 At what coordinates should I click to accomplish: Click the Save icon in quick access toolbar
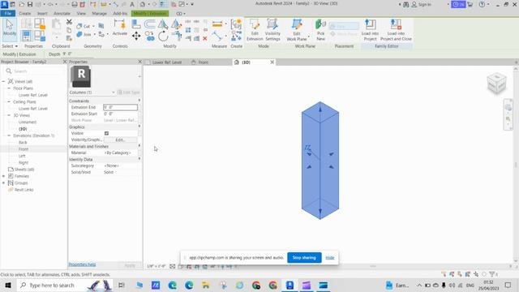click(30, 4)
